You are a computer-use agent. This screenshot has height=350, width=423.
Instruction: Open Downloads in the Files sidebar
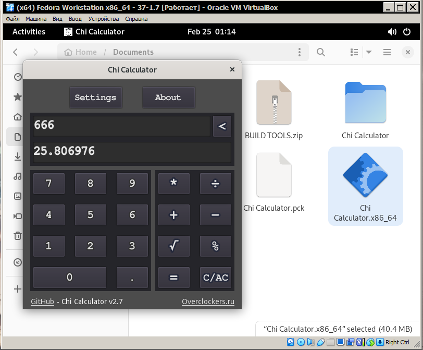pyautogui.click(x=18, y=156)
